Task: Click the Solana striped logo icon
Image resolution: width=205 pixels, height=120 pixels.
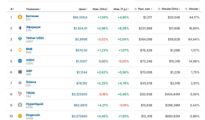Action: click(x=20, y=83)
